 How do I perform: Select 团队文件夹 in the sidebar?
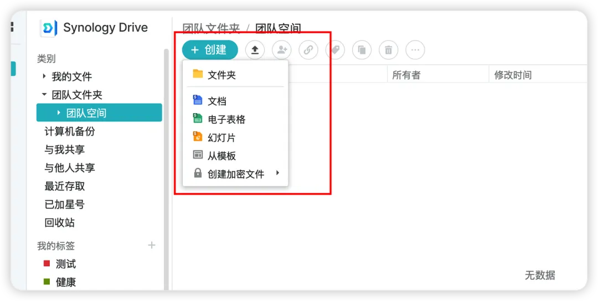[x=77, y=95]
